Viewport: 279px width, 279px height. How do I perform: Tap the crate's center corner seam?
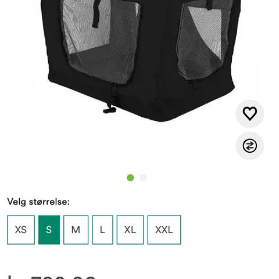159,58
